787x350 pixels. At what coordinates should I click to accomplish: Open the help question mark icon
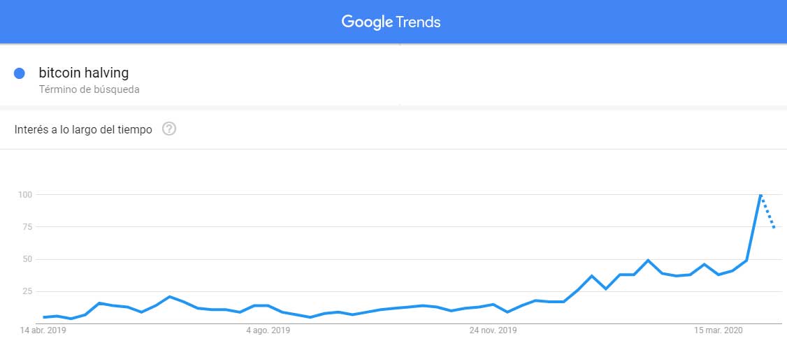coord(169,129)
